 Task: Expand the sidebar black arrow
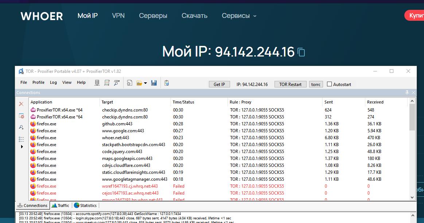(22, 147)
